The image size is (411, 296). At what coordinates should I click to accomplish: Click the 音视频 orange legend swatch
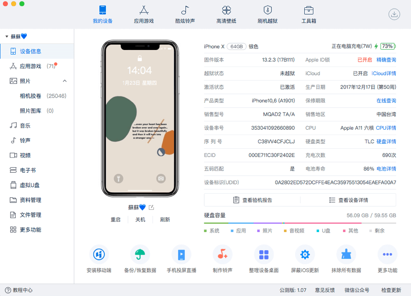285,231
